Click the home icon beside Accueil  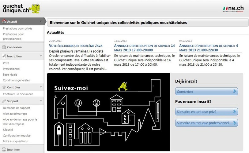pyautogui.click(x=4, y=21)
